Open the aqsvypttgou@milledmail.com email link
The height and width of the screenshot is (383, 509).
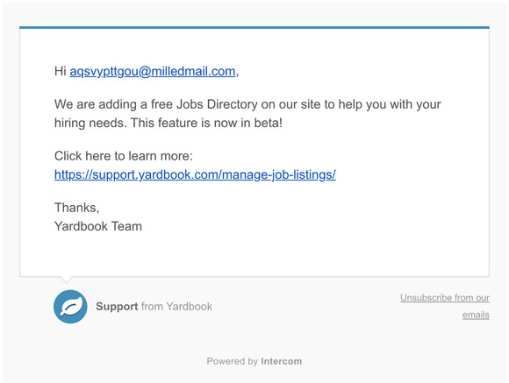click(x=153, y=71)
